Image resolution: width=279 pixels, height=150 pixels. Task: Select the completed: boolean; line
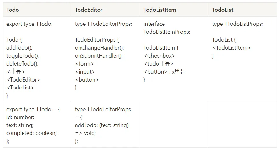(31, 133)
